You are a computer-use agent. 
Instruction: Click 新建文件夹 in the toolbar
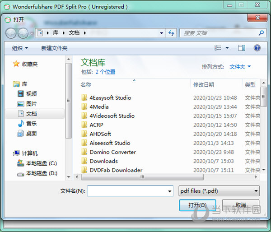[54, 48]
